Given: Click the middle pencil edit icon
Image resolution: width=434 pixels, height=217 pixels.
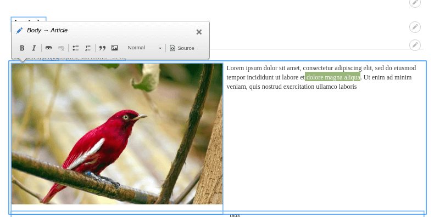Looking at the screenshot, I should tap(415, 27).
